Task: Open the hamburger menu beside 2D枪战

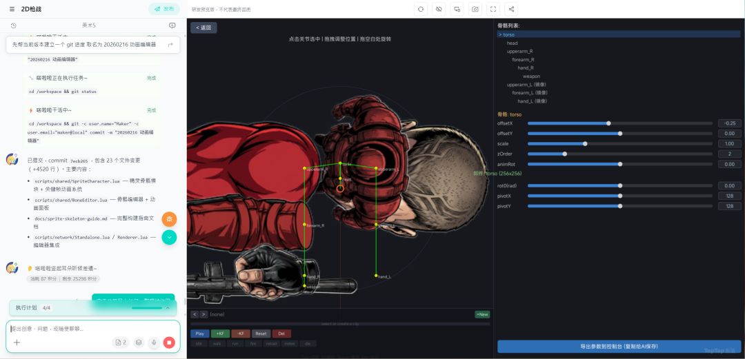Action: pos(12,9)
